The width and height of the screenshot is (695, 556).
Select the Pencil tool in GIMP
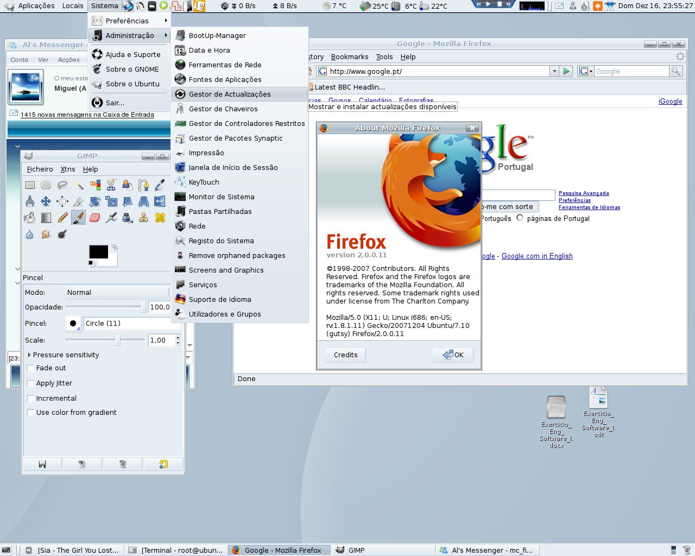coord(62,218)
